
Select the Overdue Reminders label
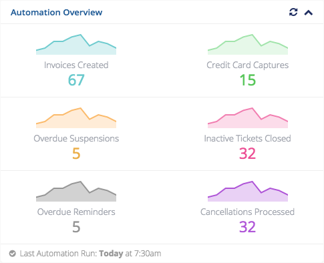coord(76,212)
